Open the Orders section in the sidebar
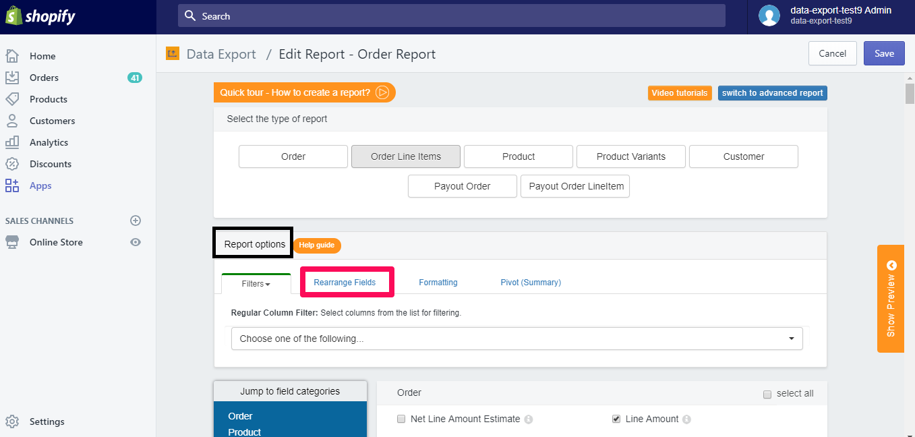This screenshot has width=915, height=437. [x=43, y=77]
